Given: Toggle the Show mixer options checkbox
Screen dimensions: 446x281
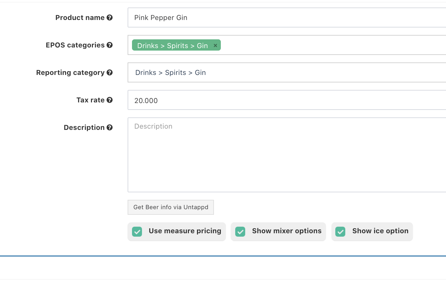Looking at the screenshot, I should 240,231.
